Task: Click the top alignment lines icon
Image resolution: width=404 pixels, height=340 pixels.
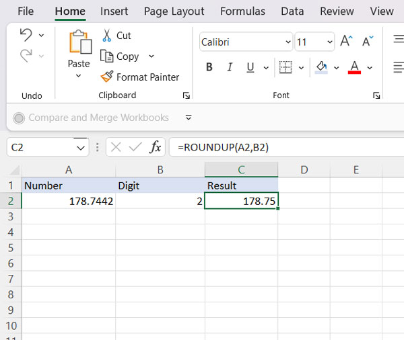Action: 399,39
